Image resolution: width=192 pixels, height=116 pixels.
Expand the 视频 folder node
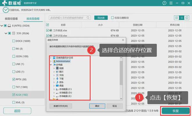coord(54,68)
